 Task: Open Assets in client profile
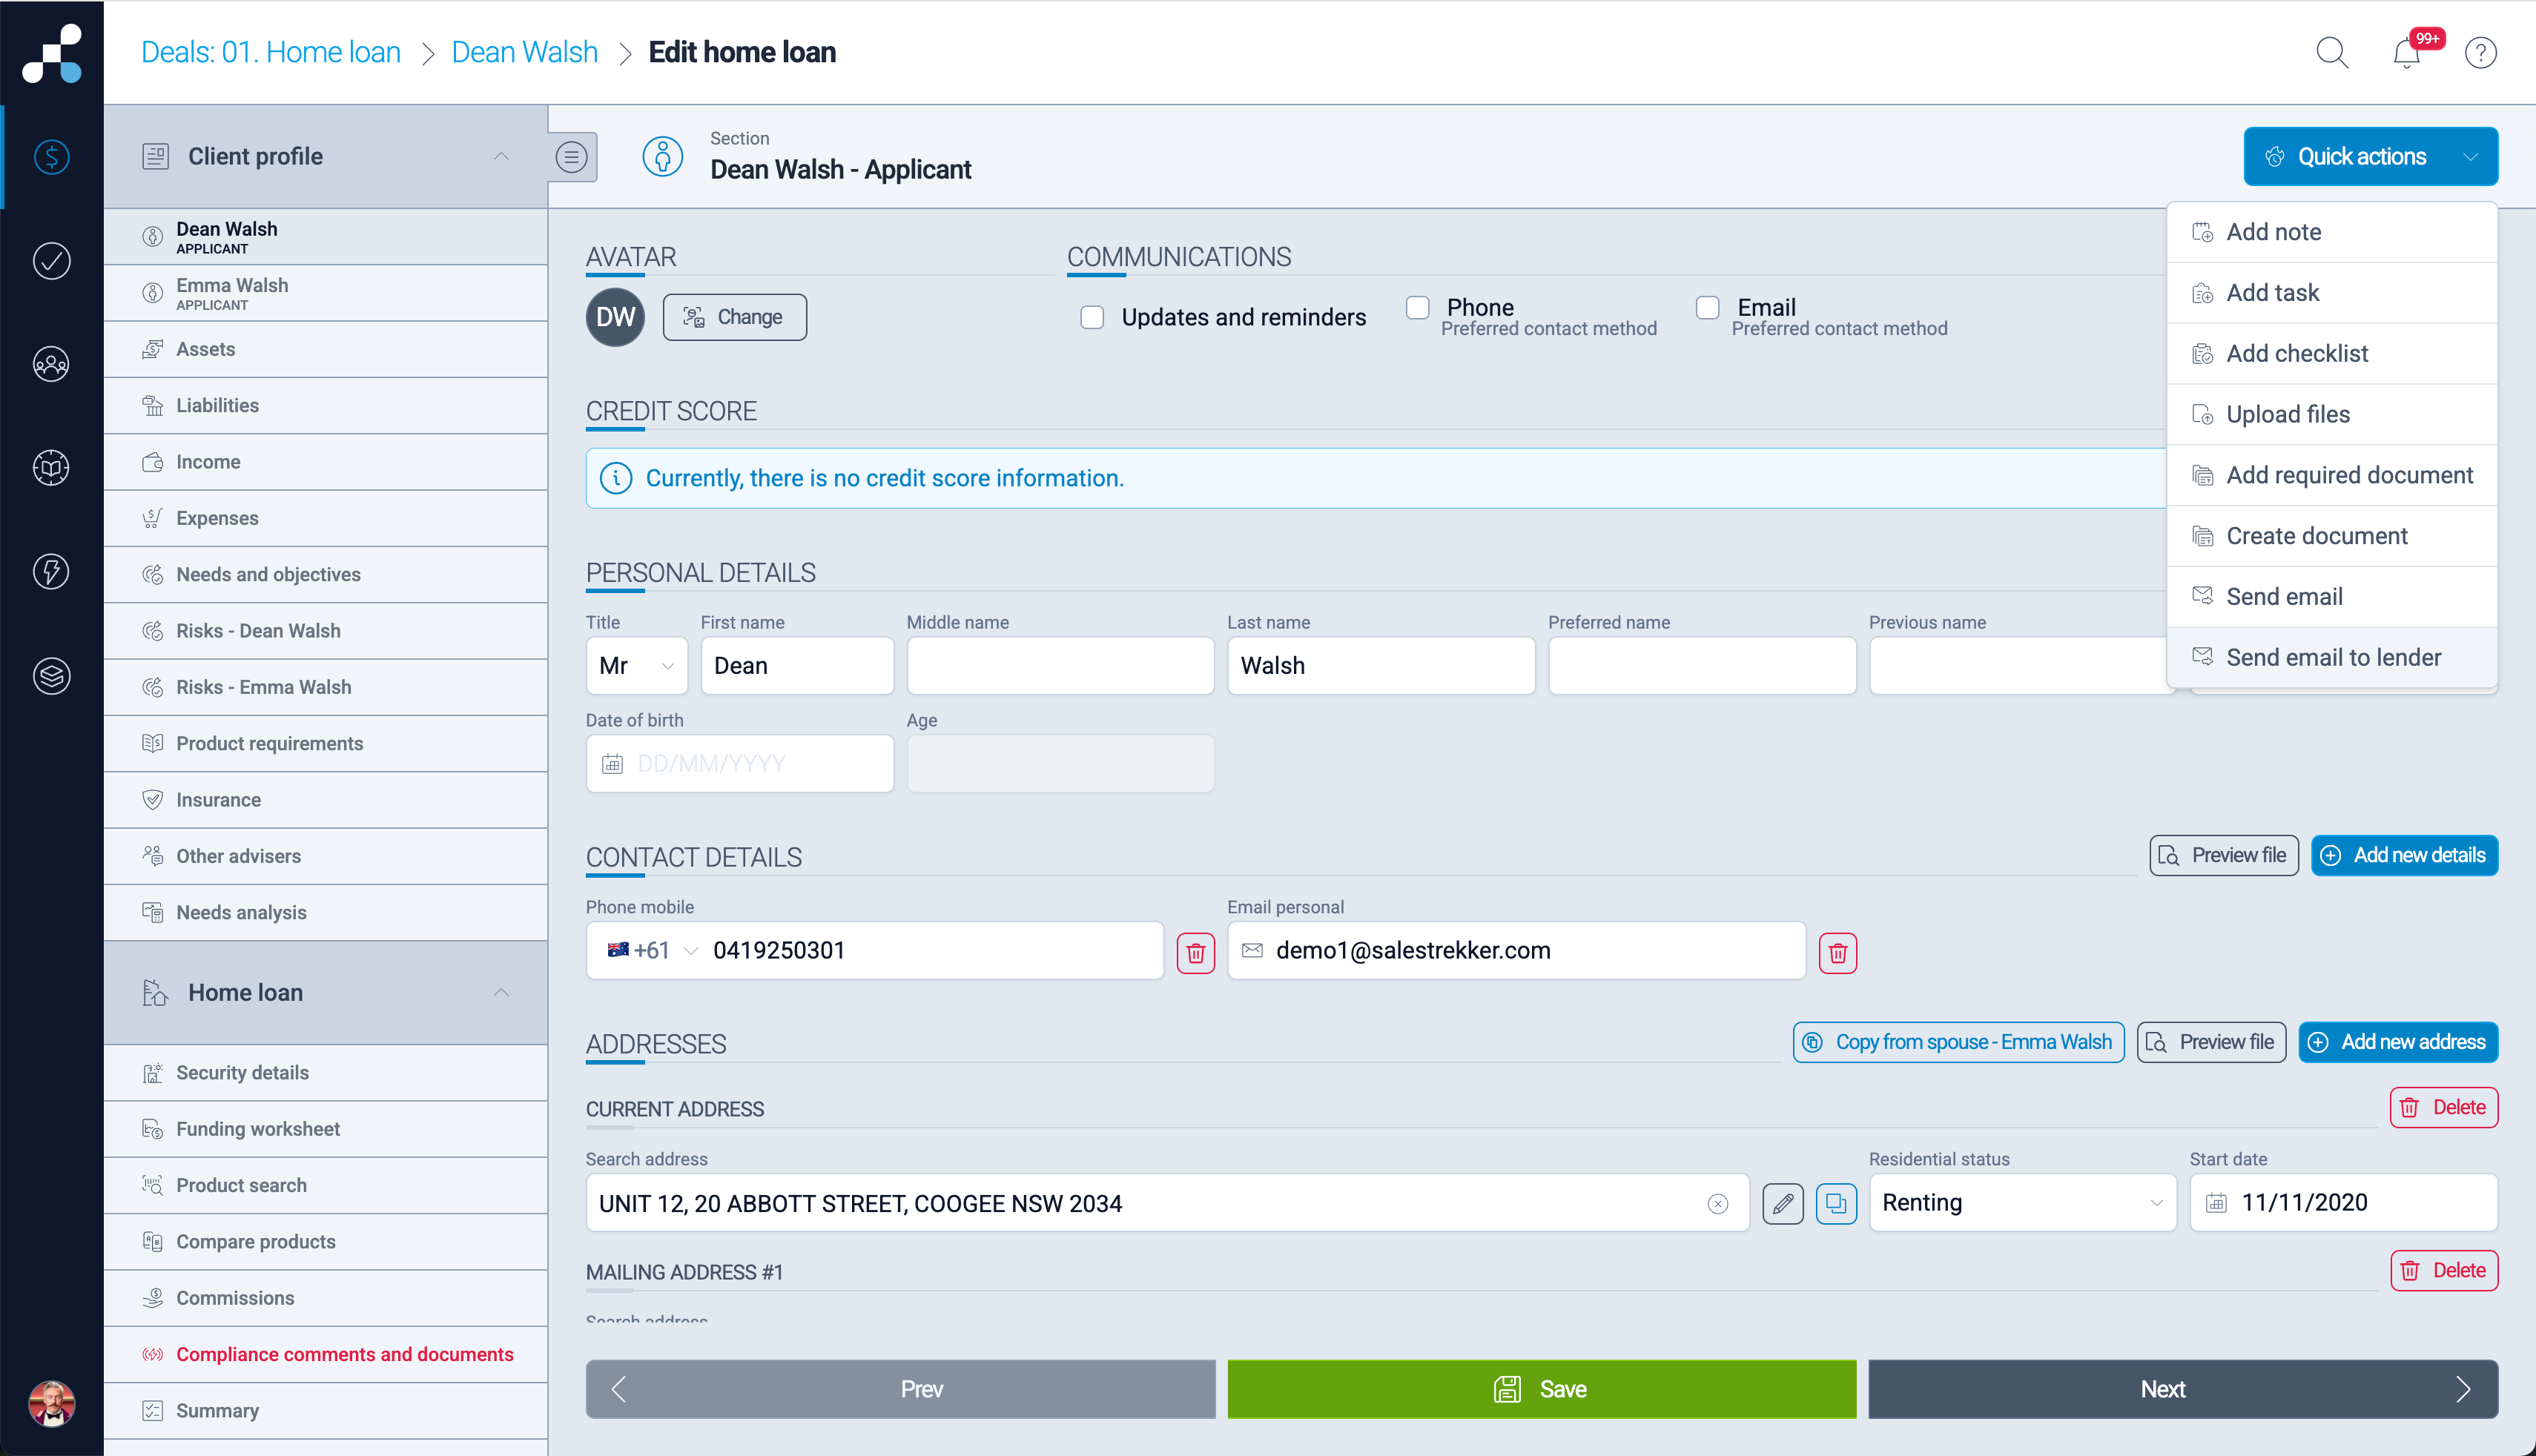[x=326, y=349]
